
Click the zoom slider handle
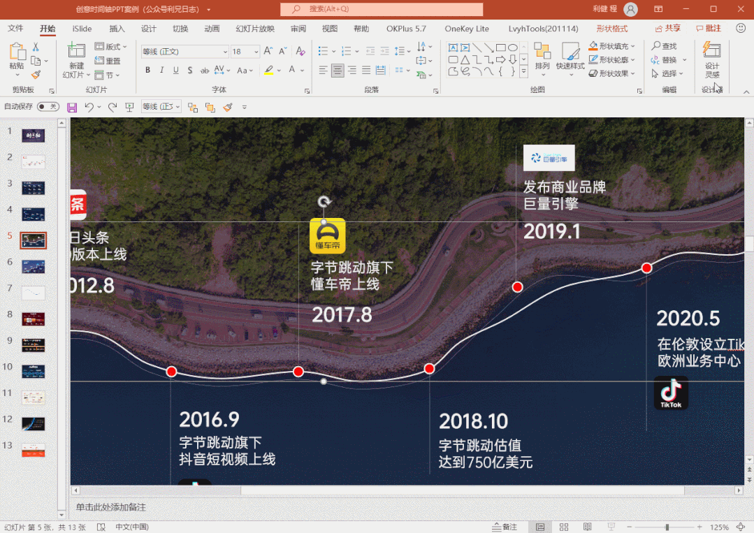pyautogui.click(x=667, y=527)
